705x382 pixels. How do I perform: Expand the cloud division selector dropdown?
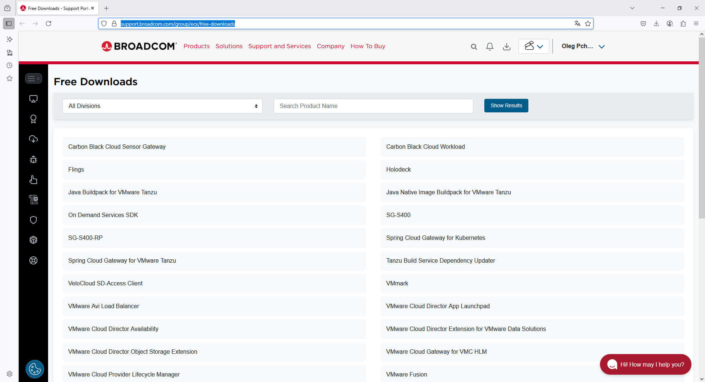click(x=534, y=46)
